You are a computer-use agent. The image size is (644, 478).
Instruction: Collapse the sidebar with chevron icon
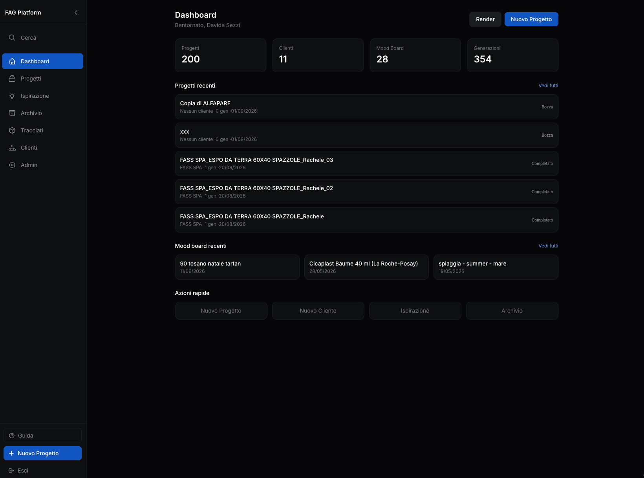coord(76,13)
